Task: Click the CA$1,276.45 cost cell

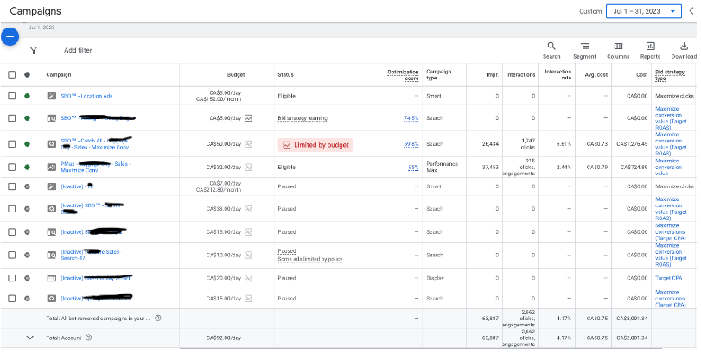Action: click(632, 143)
